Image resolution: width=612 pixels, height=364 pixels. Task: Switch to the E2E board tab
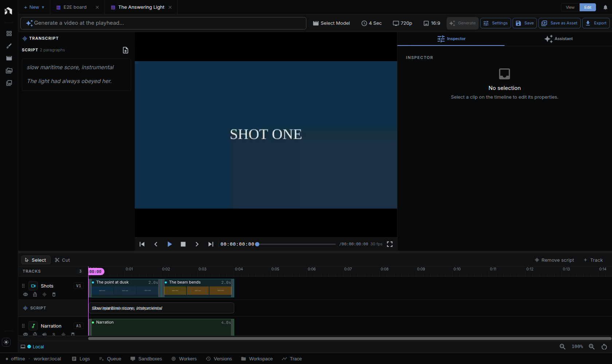coord(74,7)
